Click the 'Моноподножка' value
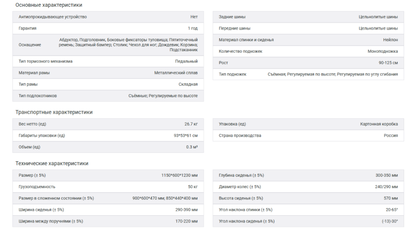Viewport: 415px width, 237px height. pyautogui.click(x=383, y=51)
